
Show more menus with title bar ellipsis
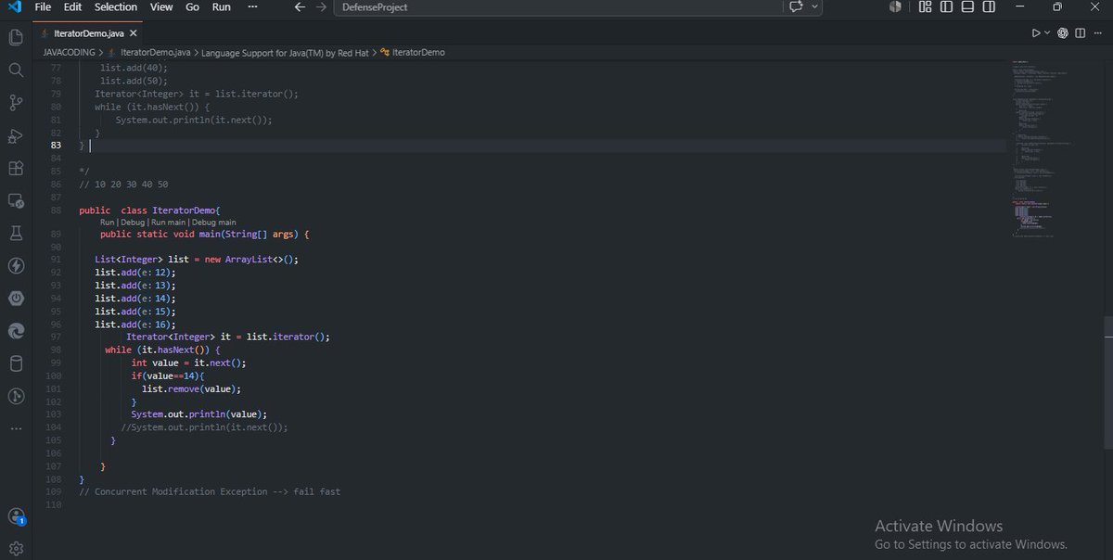[253, 6]
